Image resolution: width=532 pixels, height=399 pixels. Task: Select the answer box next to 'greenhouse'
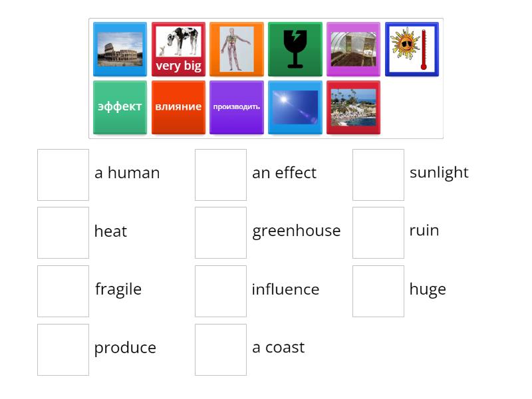tap(221, 233)
